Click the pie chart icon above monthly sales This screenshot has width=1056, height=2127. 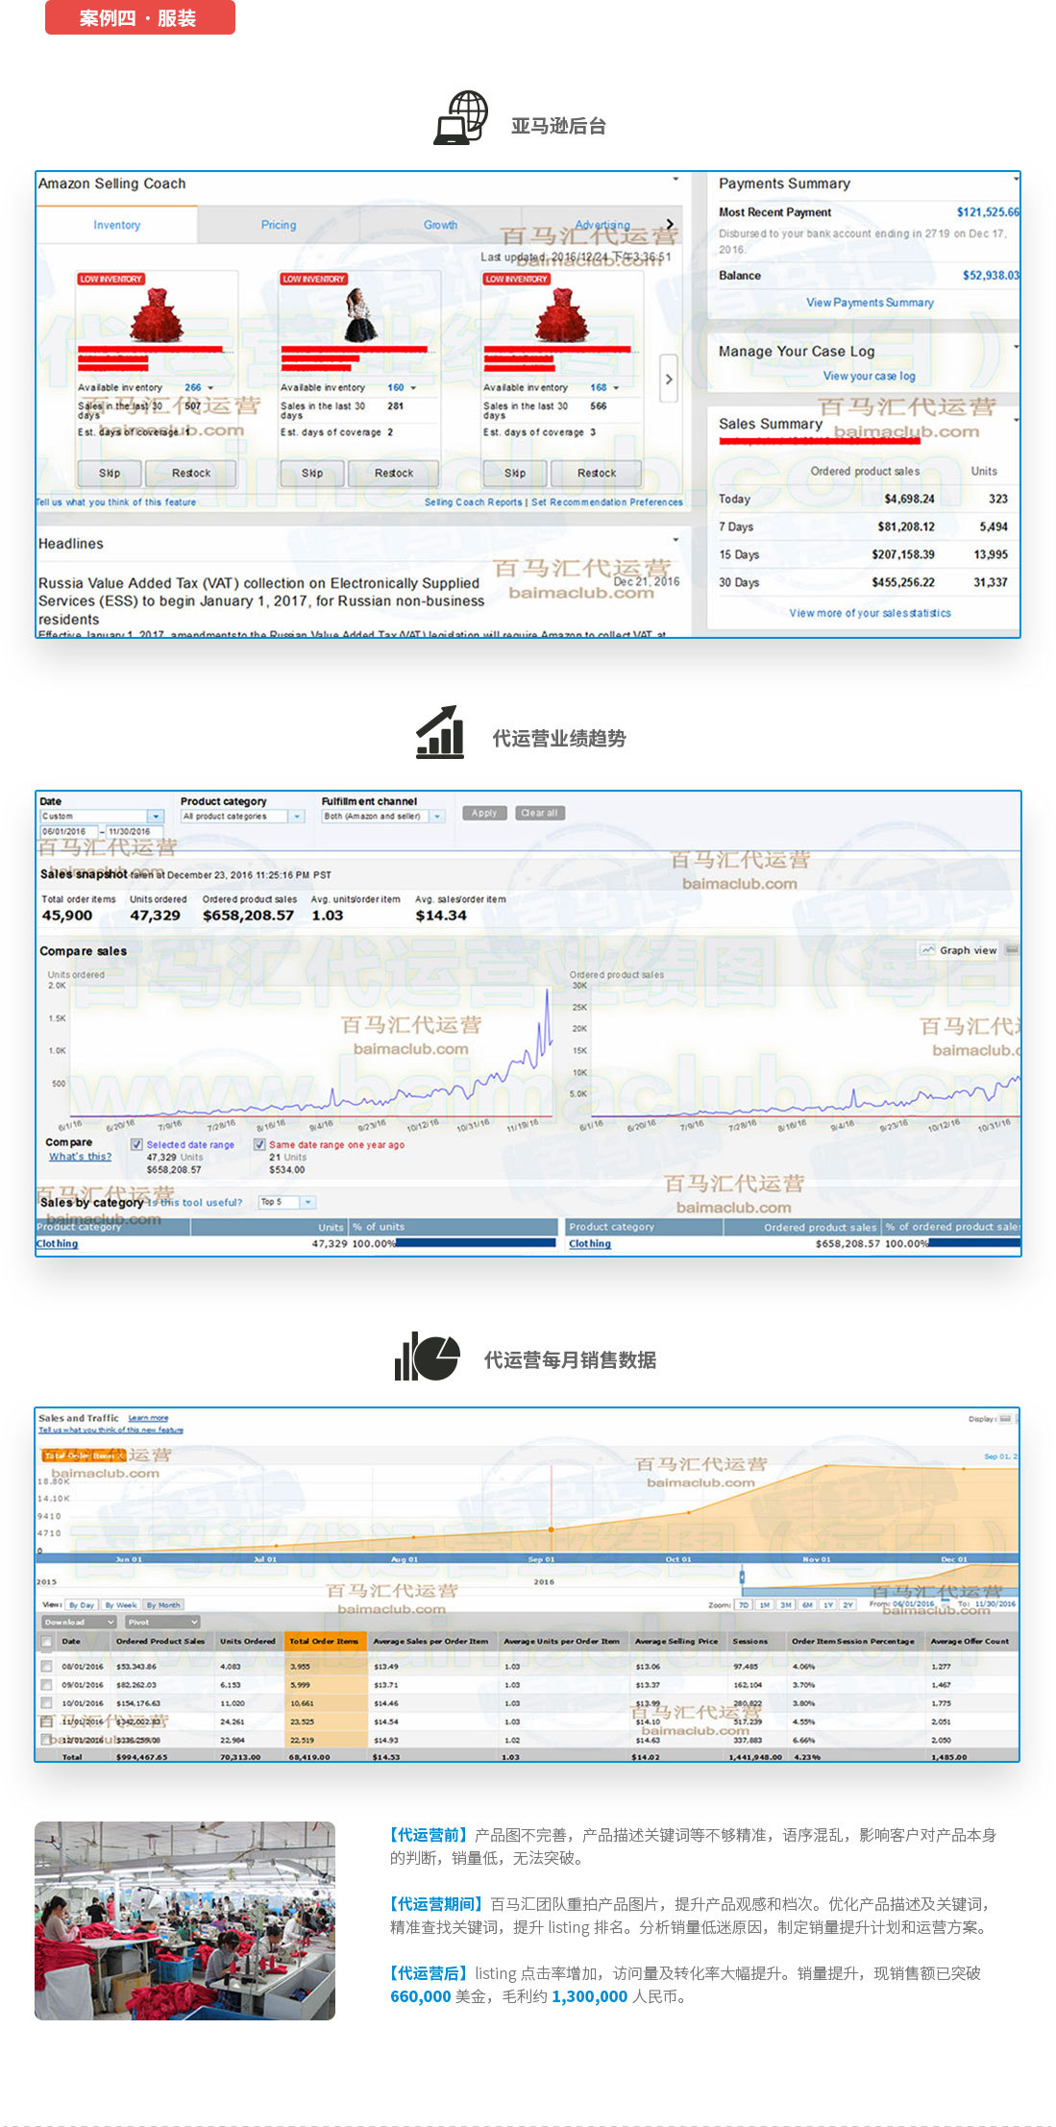point(427,1356)
